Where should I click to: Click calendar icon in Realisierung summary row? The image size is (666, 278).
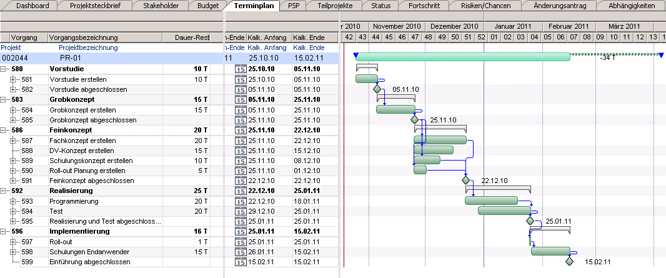pyautogui.click(x=241, y=191)
